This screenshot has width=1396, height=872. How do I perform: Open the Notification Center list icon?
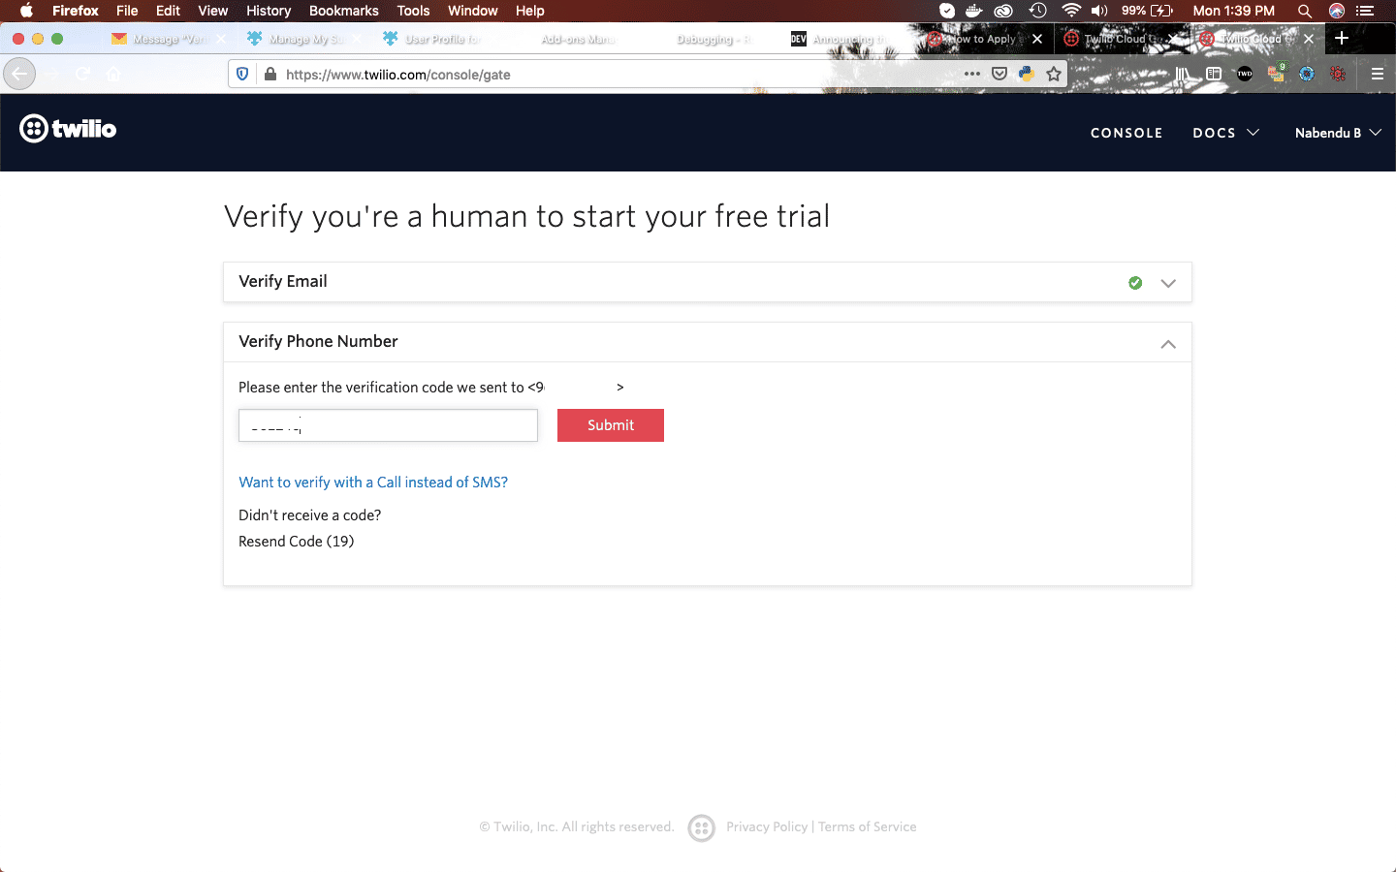point(1366,11)
